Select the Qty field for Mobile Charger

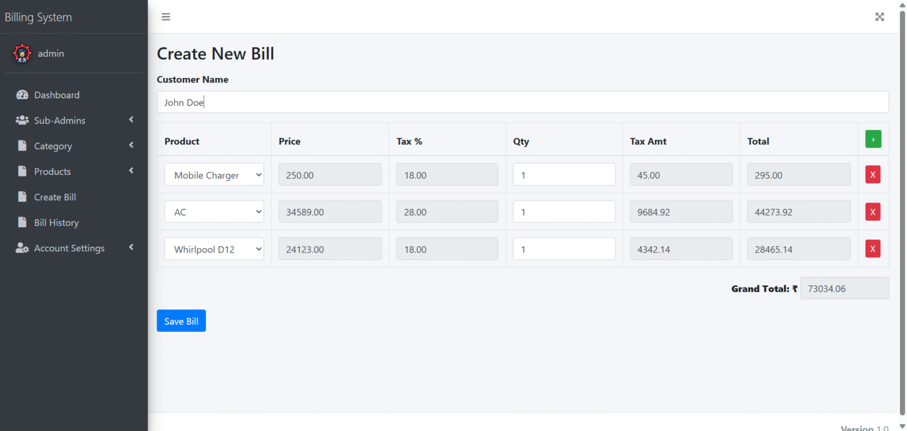coord(564,174)
